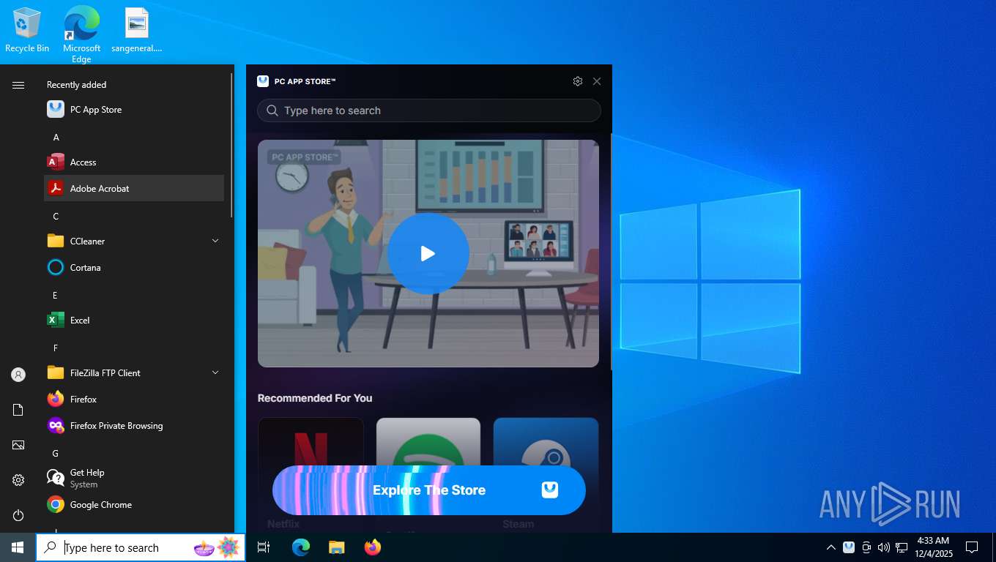Open Firefox on the taskbar

pyautogui.click(x=373, y=547)
